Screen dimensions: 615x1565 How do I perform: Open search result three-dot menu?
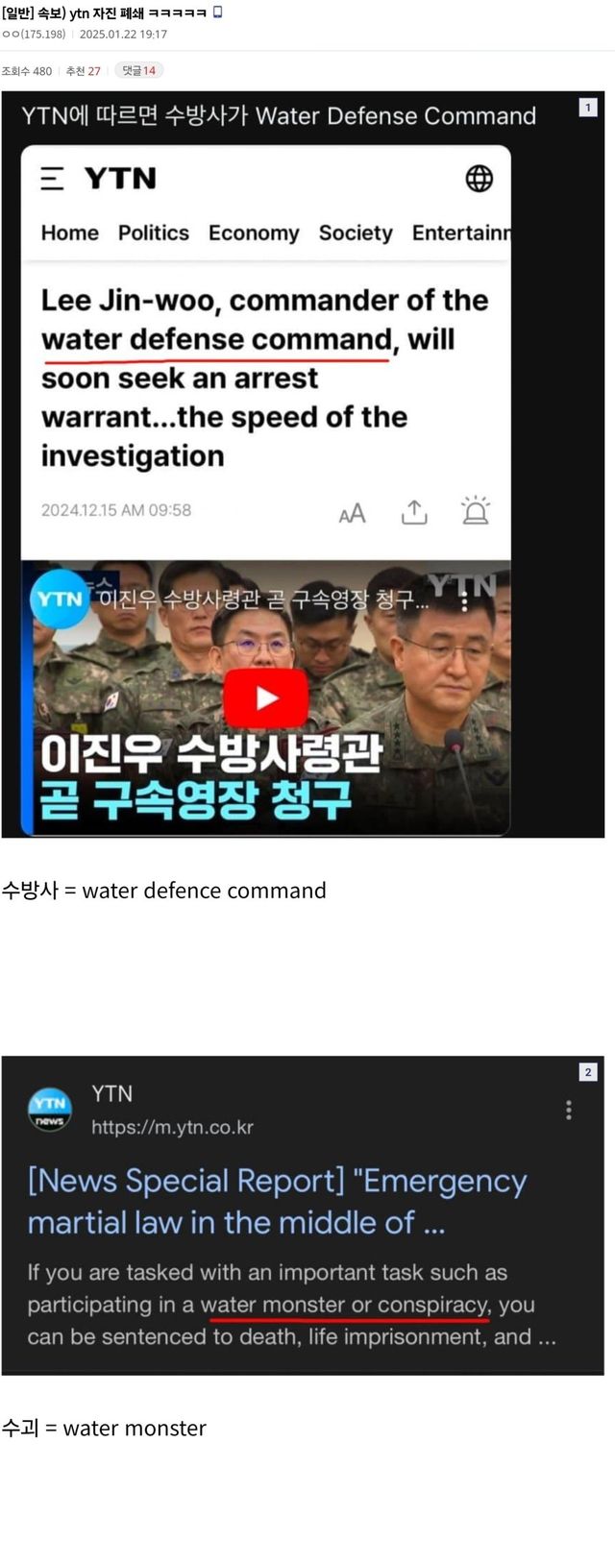(x=569, y=1110)
